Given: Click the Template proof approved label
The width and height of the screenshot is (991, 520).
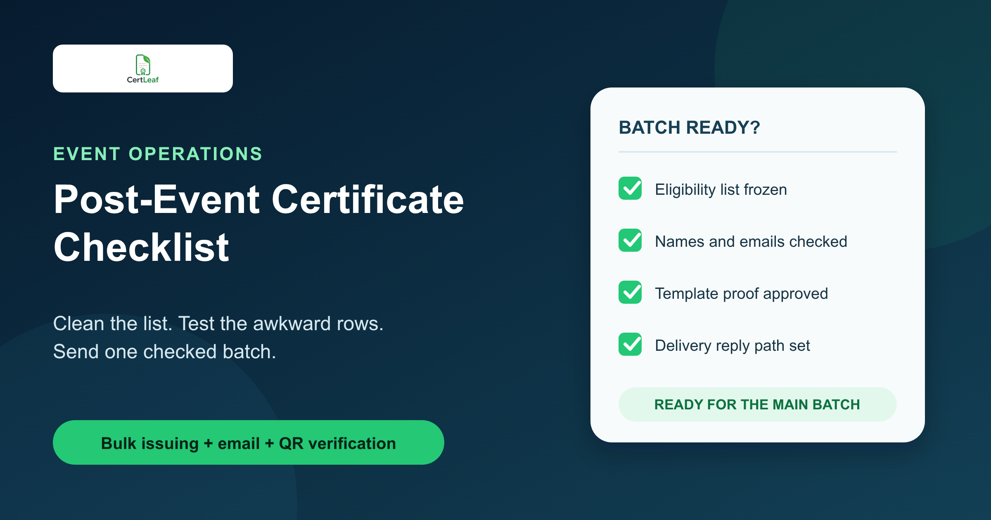Looking at the screenshot, I should (742, 294).
